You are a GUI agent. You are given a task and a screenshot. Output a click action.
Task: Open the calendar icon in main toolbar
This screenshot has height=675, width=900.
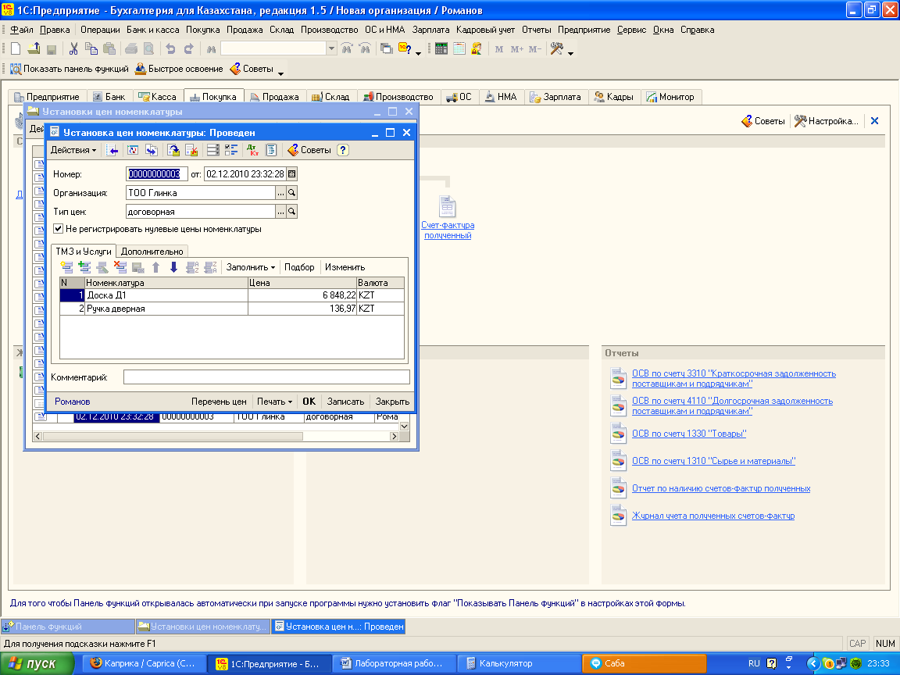point(459,48)
